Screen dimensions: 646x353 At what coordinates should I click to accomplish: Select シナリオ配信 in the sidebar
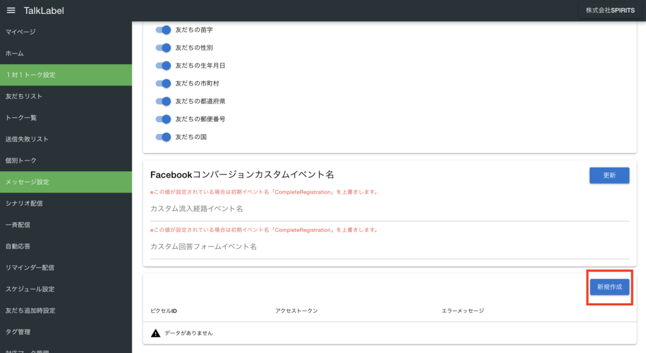pos(24,203)
